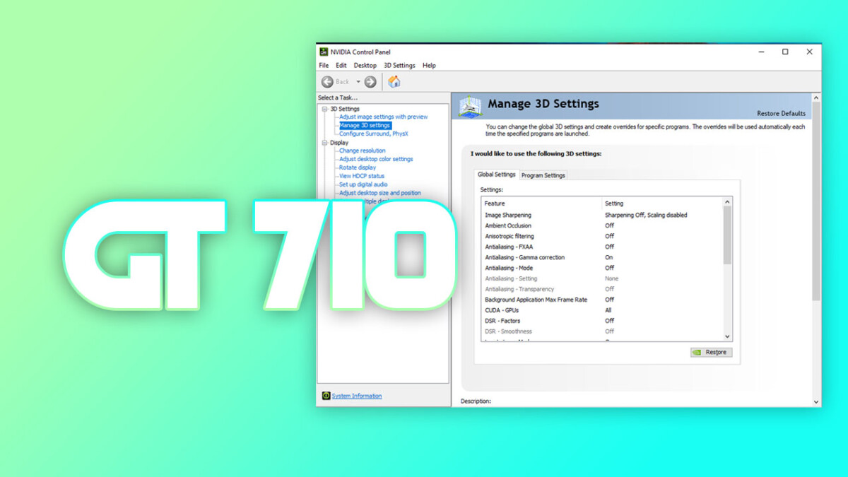The width and height of the screenshot is (848, 477).
Task: Click the Back navigation arrow icon
Action: 329,81
